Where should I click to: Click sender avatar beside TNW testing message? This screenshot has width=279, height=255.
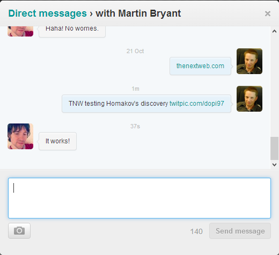tap(249, 99)
